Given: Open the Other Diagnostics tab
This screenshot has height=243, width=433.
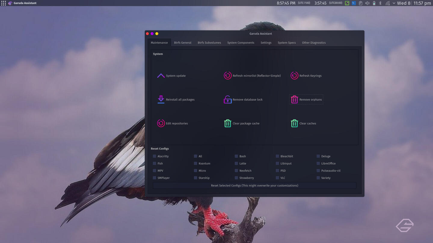Looking at the screenshot, I should click(x=314, y=43).
